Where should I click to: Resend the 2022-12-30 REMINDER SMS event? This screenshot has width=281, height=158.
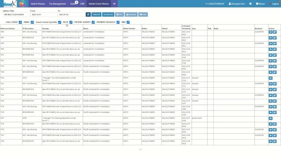tap(275, 38)
